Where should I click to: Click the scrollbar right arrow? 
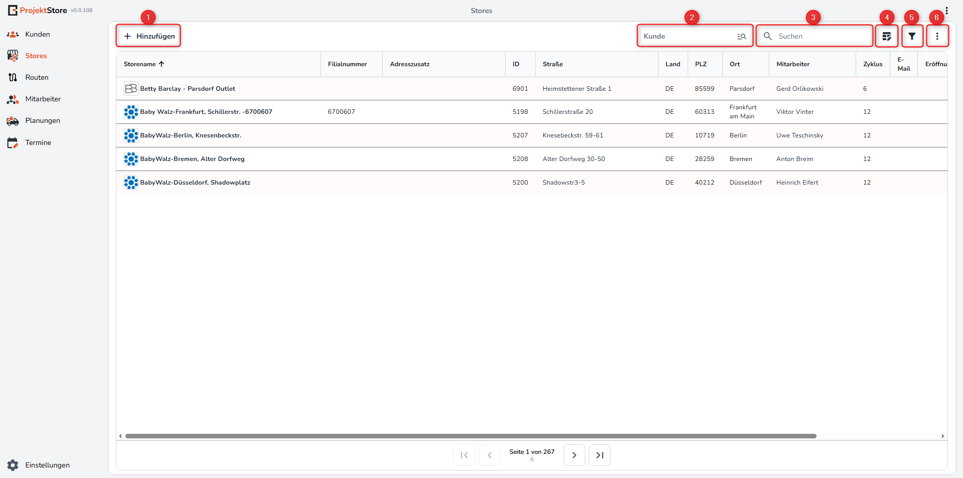coord(943,436)
